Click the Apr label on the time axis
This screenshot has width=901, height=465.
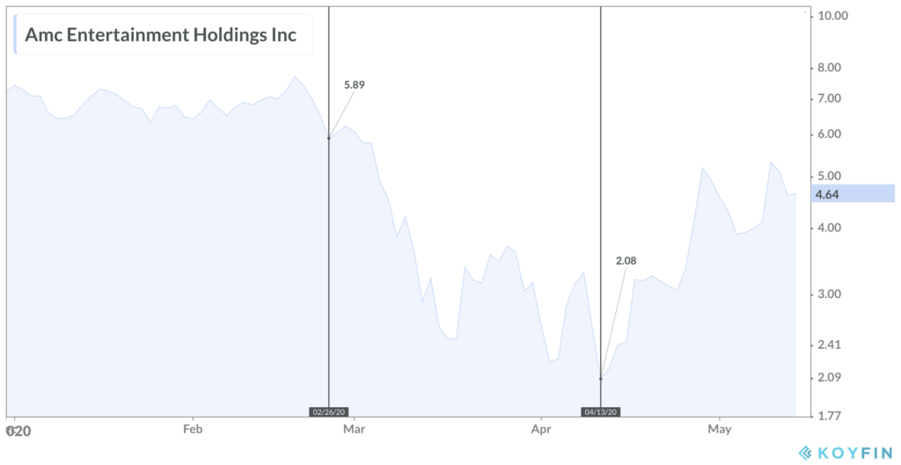pyautogui.click(x=541, y=429)
